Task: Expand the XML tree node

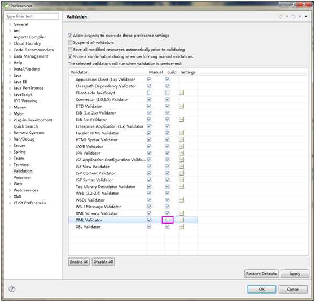Action: tap(10, 196)
